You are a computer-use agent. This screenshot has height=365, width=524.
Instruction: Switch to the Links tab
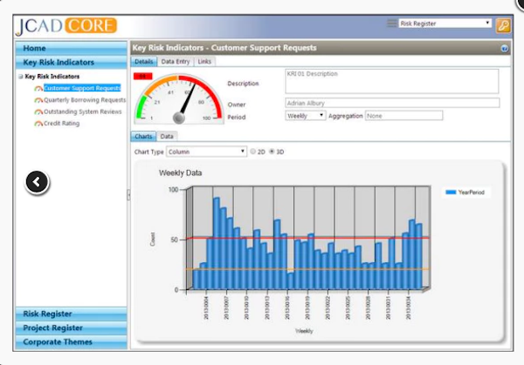click(204, 62)
